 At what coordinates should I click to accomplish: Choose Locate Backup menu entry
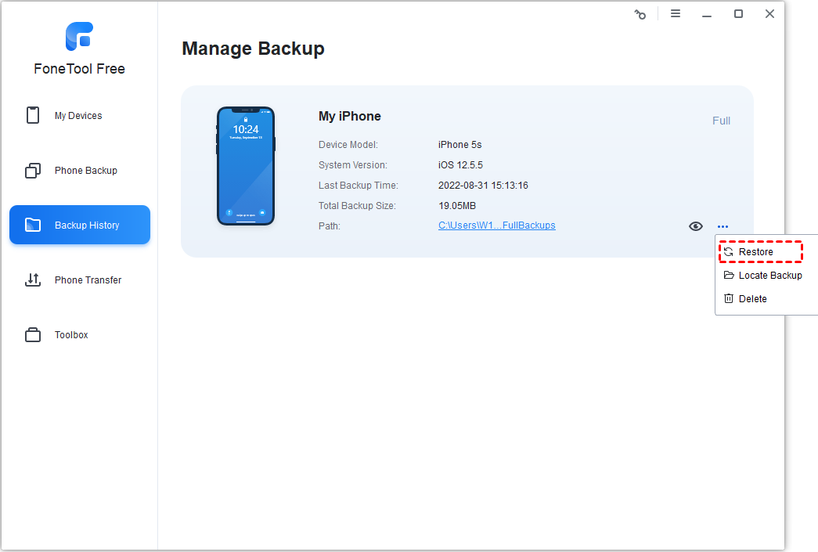pyautogui.click(x=762, y=275)
